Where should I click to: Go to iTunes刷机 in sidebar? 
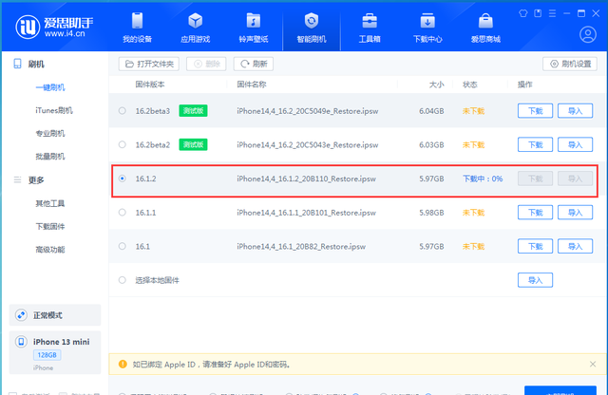54,110
